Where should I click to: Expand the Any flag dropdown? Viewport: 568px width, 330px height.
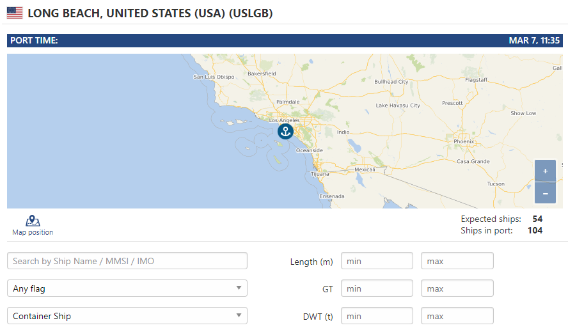click(x=127, y=288)
